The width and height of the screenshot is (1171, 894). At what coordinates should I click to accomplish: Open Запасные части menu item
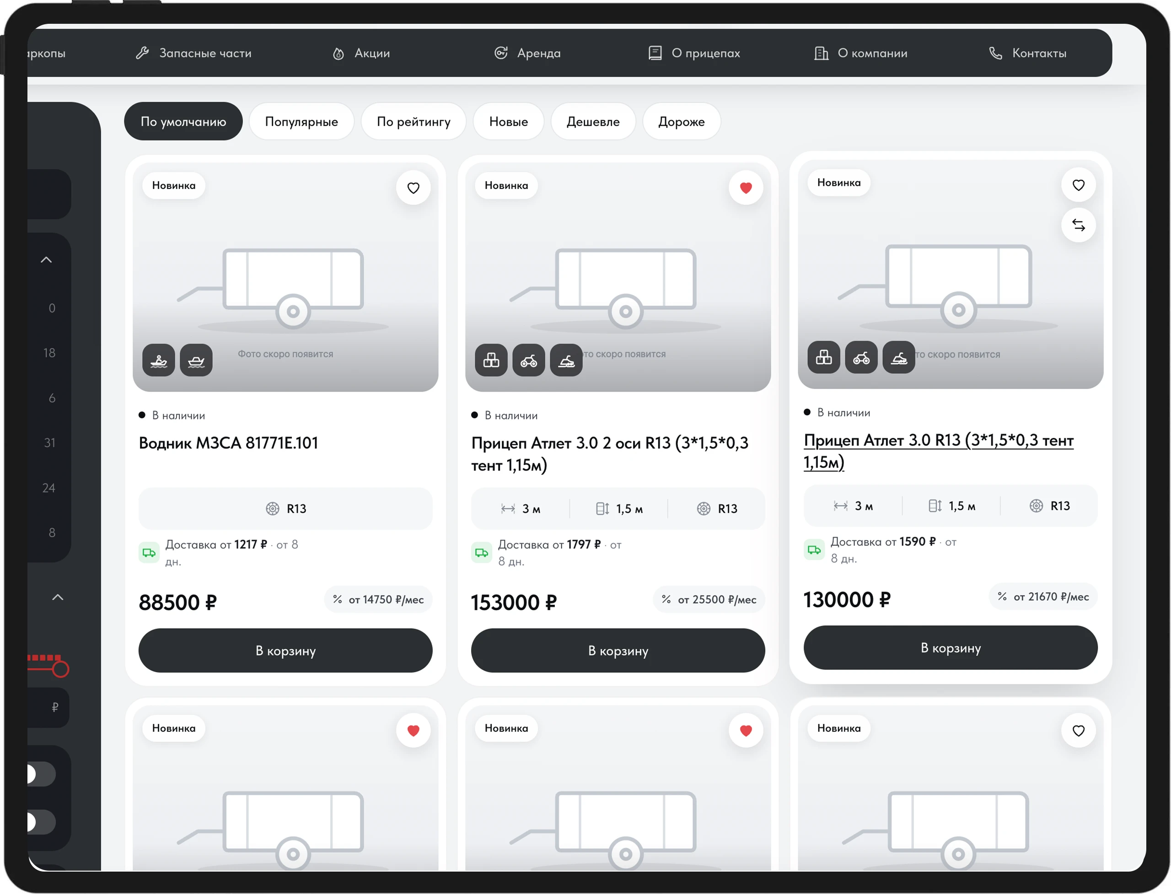pos(193,53)
